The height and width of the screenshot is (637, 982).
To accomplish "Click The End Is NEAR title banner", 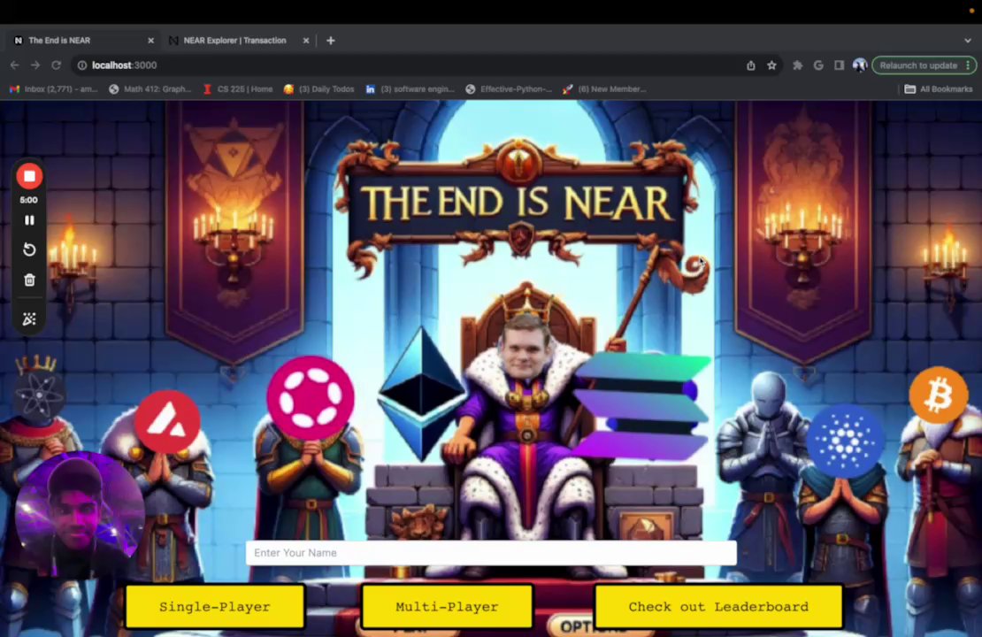I will [518, 202].
